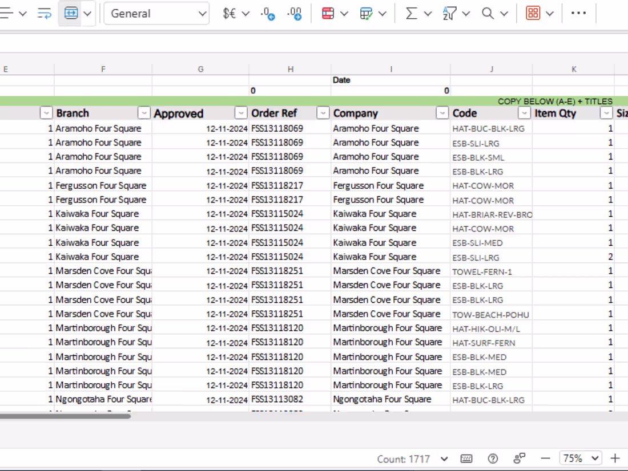Zoom out with the minus button
The image size is (628, 471).
pyautogui.click(x=545, y=458)
